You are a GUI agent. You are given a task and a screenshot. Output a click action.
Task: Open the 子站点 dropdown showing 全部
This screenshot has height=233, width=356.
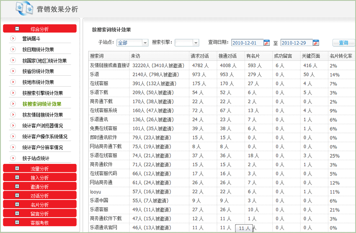(x=132, y=43)
